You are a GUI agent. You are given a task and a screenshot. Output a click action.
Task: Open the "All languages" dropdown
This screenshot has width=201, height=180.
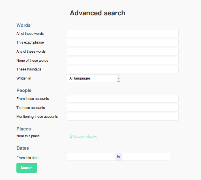coord(94,78)
